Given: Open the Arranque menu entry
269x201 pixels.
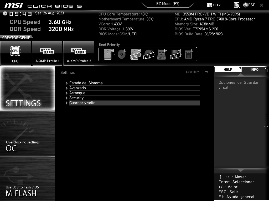Looking at the screenshot, I should click(x=134, y=93).
